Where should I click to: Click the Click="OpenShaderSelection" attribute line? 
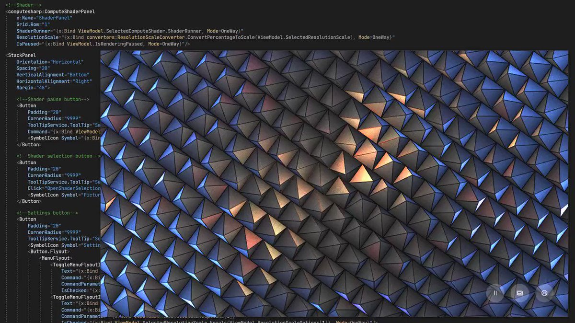coord(64,188)
